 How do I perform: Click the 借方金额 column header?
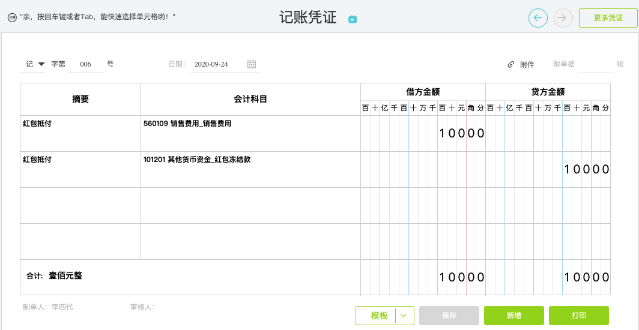(x=423, y=92)
